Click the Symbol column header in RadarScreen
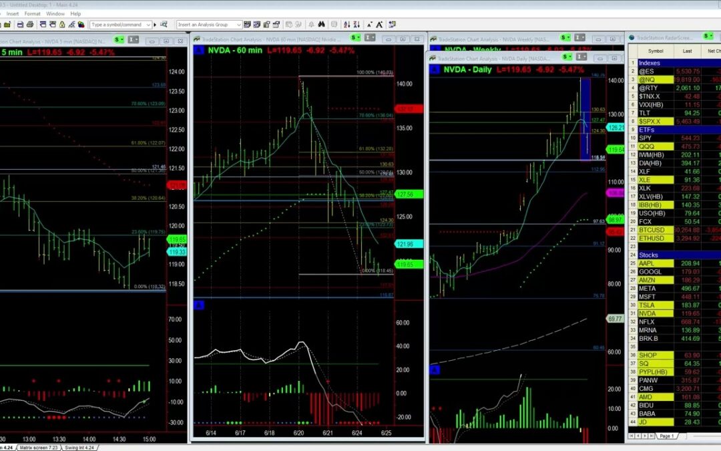The height and width of the screenshot is (451, 721). click(x=656, y=51)
